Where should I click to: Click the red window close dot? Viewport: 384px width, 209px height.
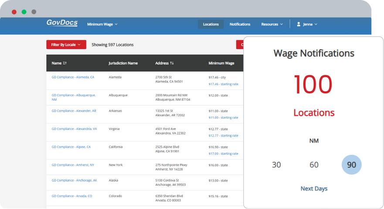coord(14,12)
